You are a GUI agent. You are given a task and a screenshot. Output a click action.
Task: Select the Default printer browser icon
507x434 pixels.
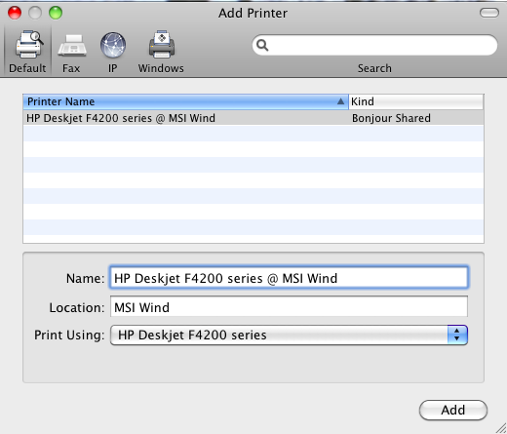point(28,52)
